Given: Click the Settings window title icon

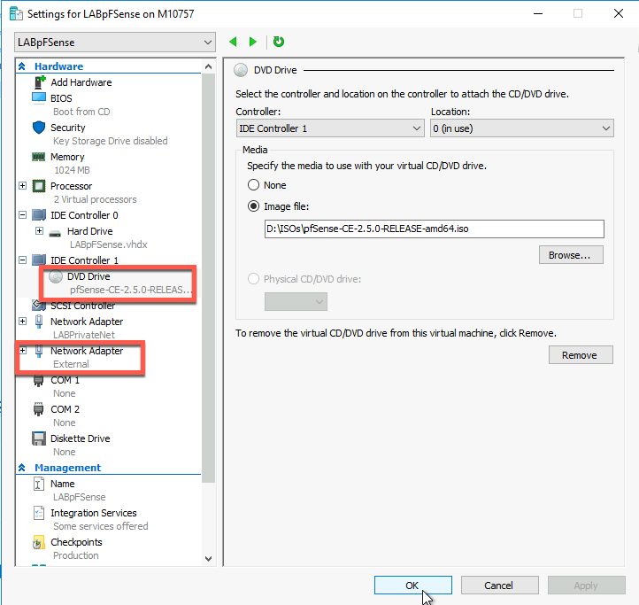Looking at the screenshot, I should [x=16, y=14].
